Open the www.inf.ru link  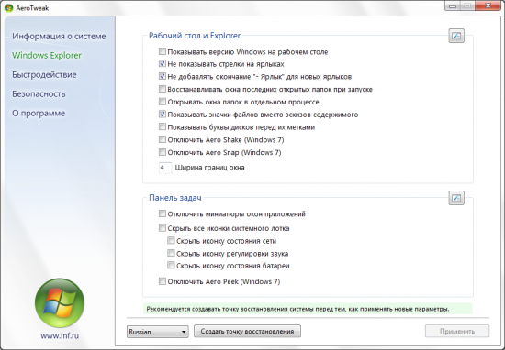click(60, 335)
